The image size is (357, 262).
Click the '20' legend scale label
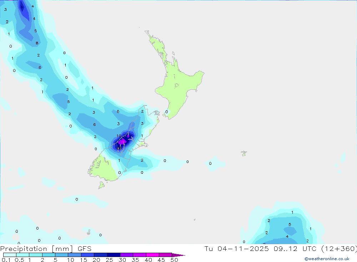pyautogui.click(x=96, y=260)
